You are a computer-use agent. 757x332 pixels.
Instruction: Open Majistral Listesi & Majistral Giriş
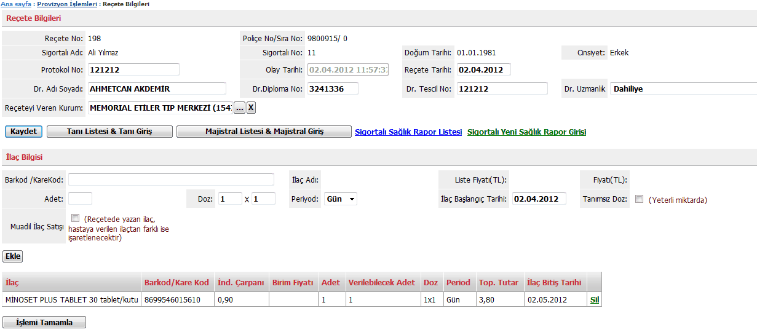click(x=264, y=132)
